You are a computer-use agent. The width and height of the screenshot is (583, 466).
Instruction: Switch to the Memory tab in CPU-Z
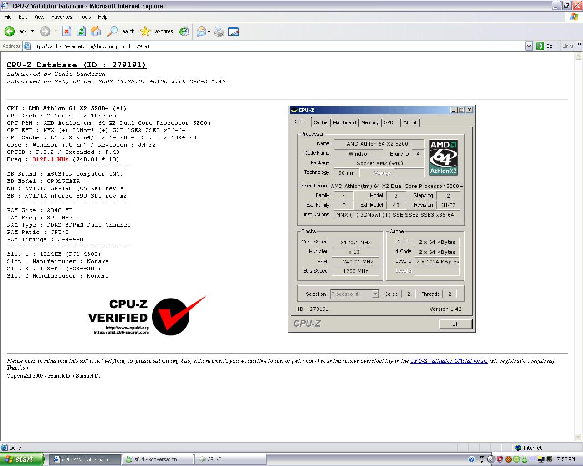pyautogui.click(x=370, y=122)
